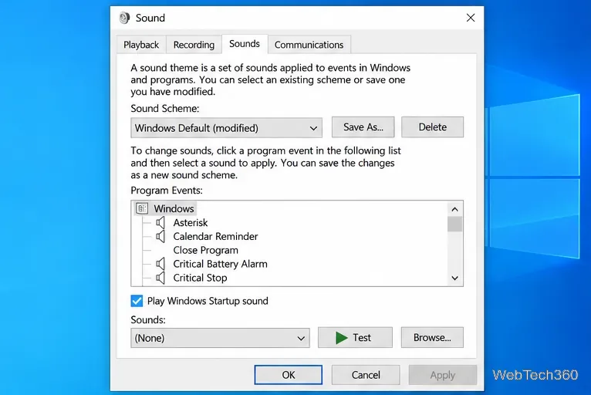Confirm with the OK button
The height and width of the screenshot is (395, 591).
tap(289, 375)
